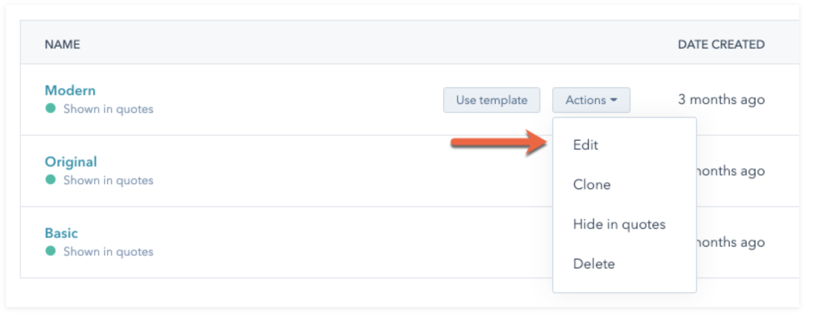
Task: Click Shown in quotes text under Basic
Action: (x=108, y=252)
